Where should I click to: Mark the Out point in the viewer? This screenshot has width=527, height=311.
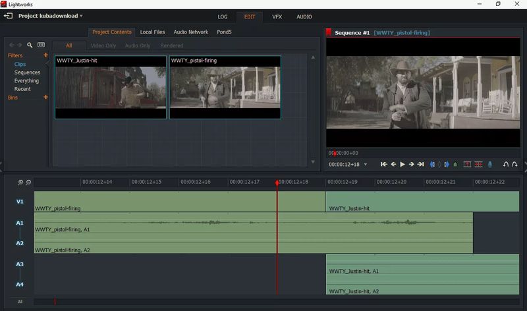tap(447, 164)
